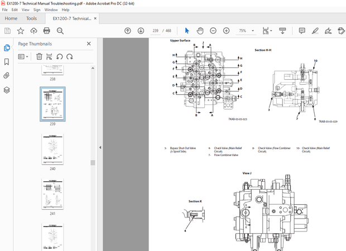Select the Highlight text pen

tap(315, 31)
